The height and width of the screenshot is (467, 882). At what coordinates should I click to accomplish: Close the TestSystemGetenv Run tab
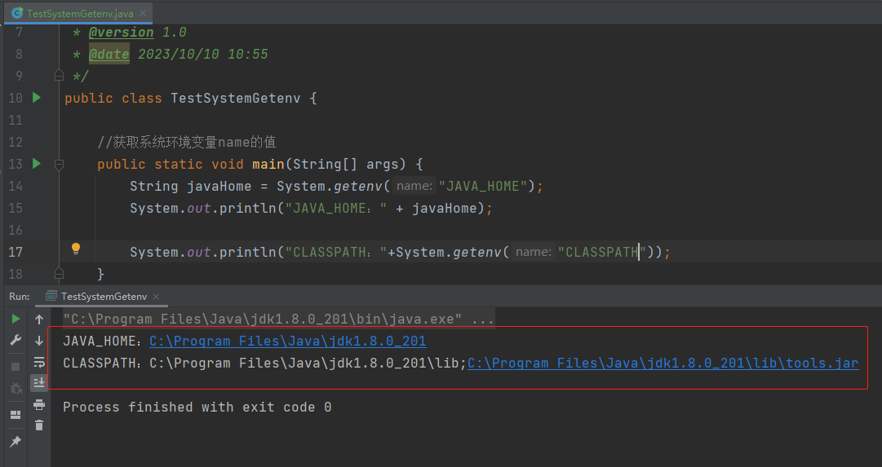(x=157, y=296)
